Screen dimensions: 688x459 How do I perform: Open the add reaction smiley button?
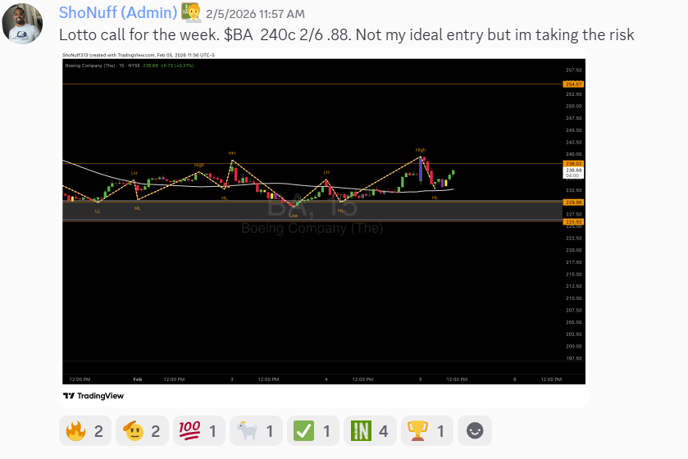coord(475,431)
